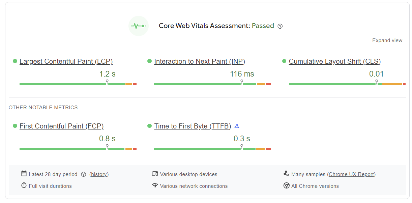
Task: Open Time to First Byte (TTFB) link
Action: point(193,126)
